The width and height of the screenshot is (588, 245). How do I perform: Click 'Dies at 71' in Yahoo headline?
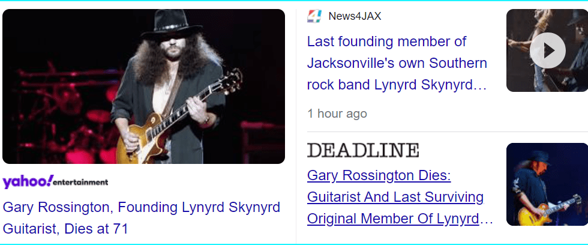coord(96,229)
